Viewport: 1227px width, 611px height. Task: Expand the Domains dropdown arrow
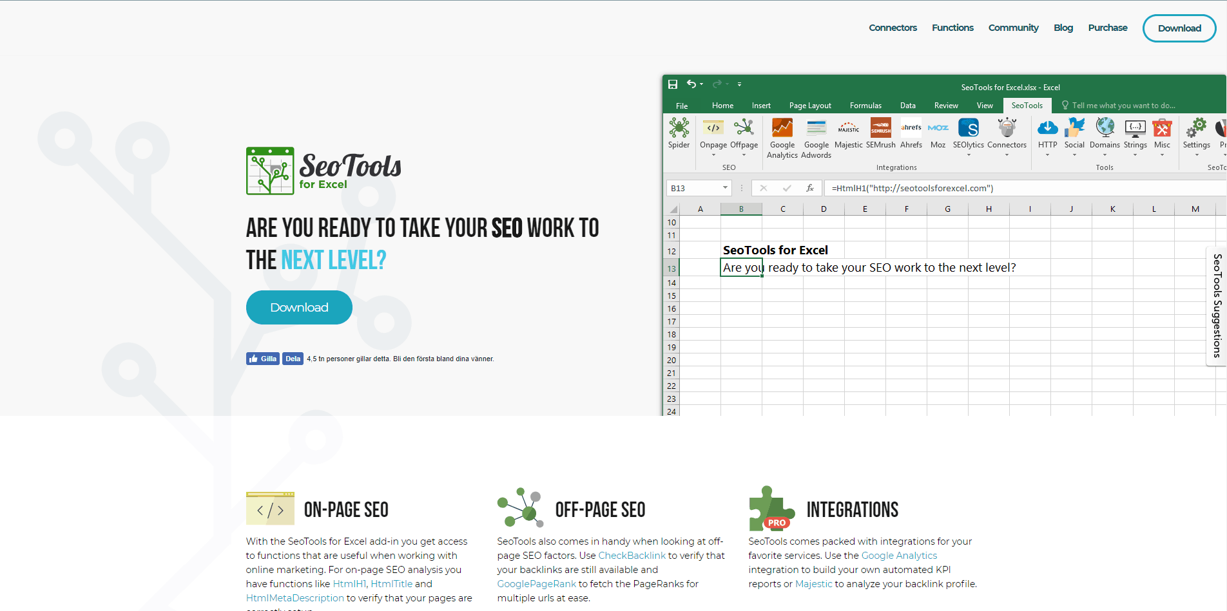click(1105, 155)
